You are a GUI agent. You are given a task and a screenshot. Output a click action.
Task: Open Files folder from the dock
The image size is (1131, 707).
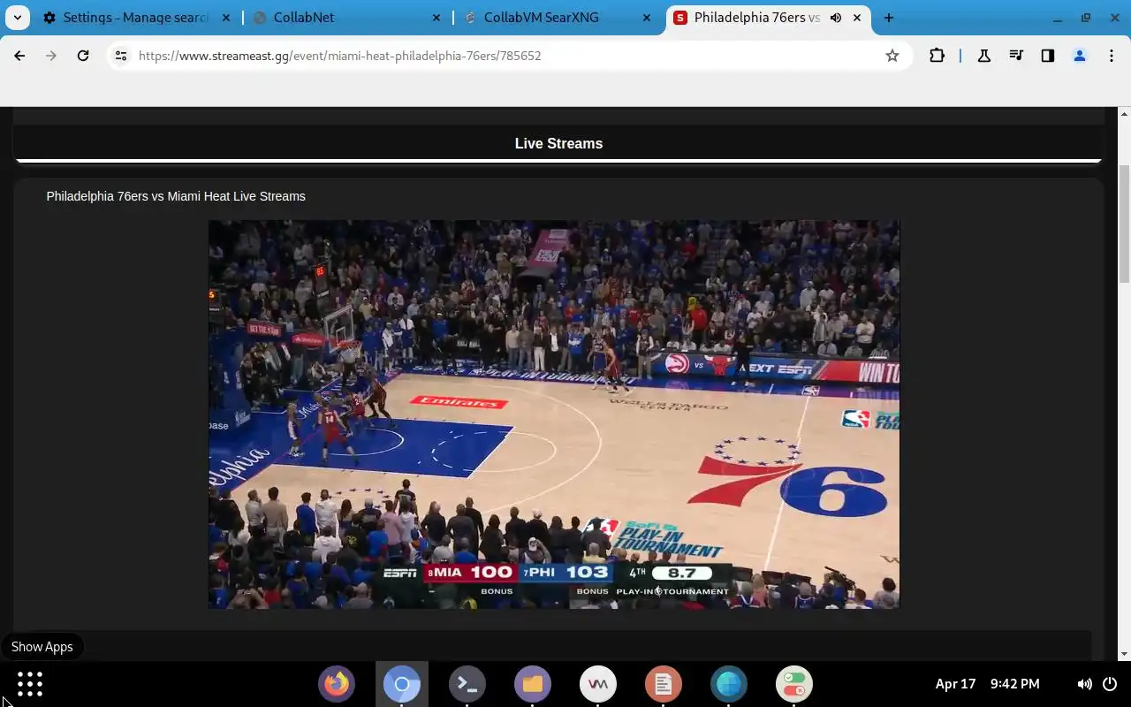point(532,684)
